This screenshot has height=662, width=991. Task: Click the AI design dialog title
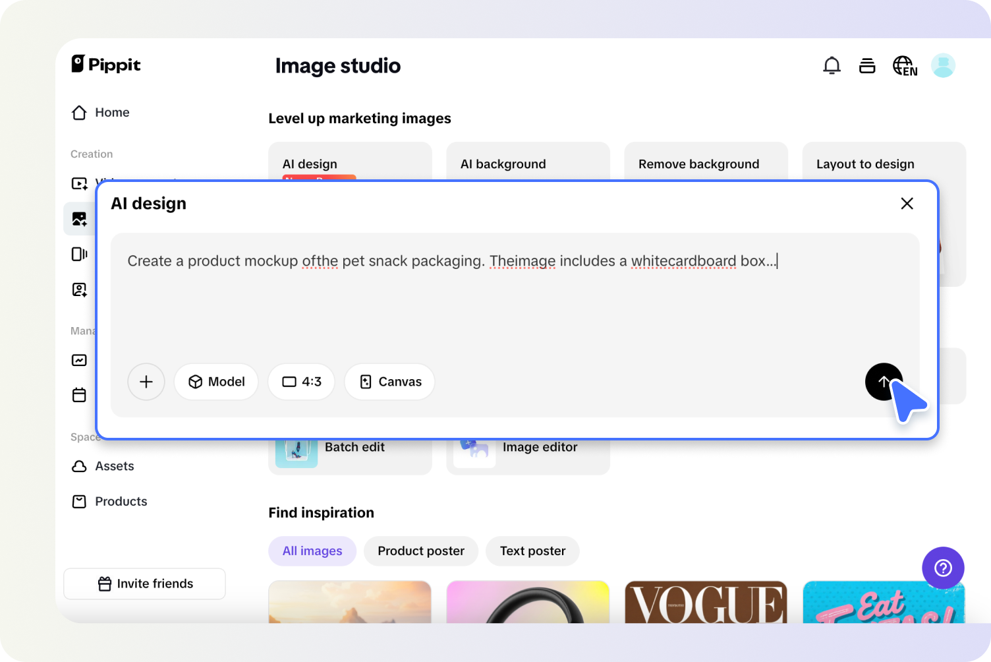click(148, 204)
